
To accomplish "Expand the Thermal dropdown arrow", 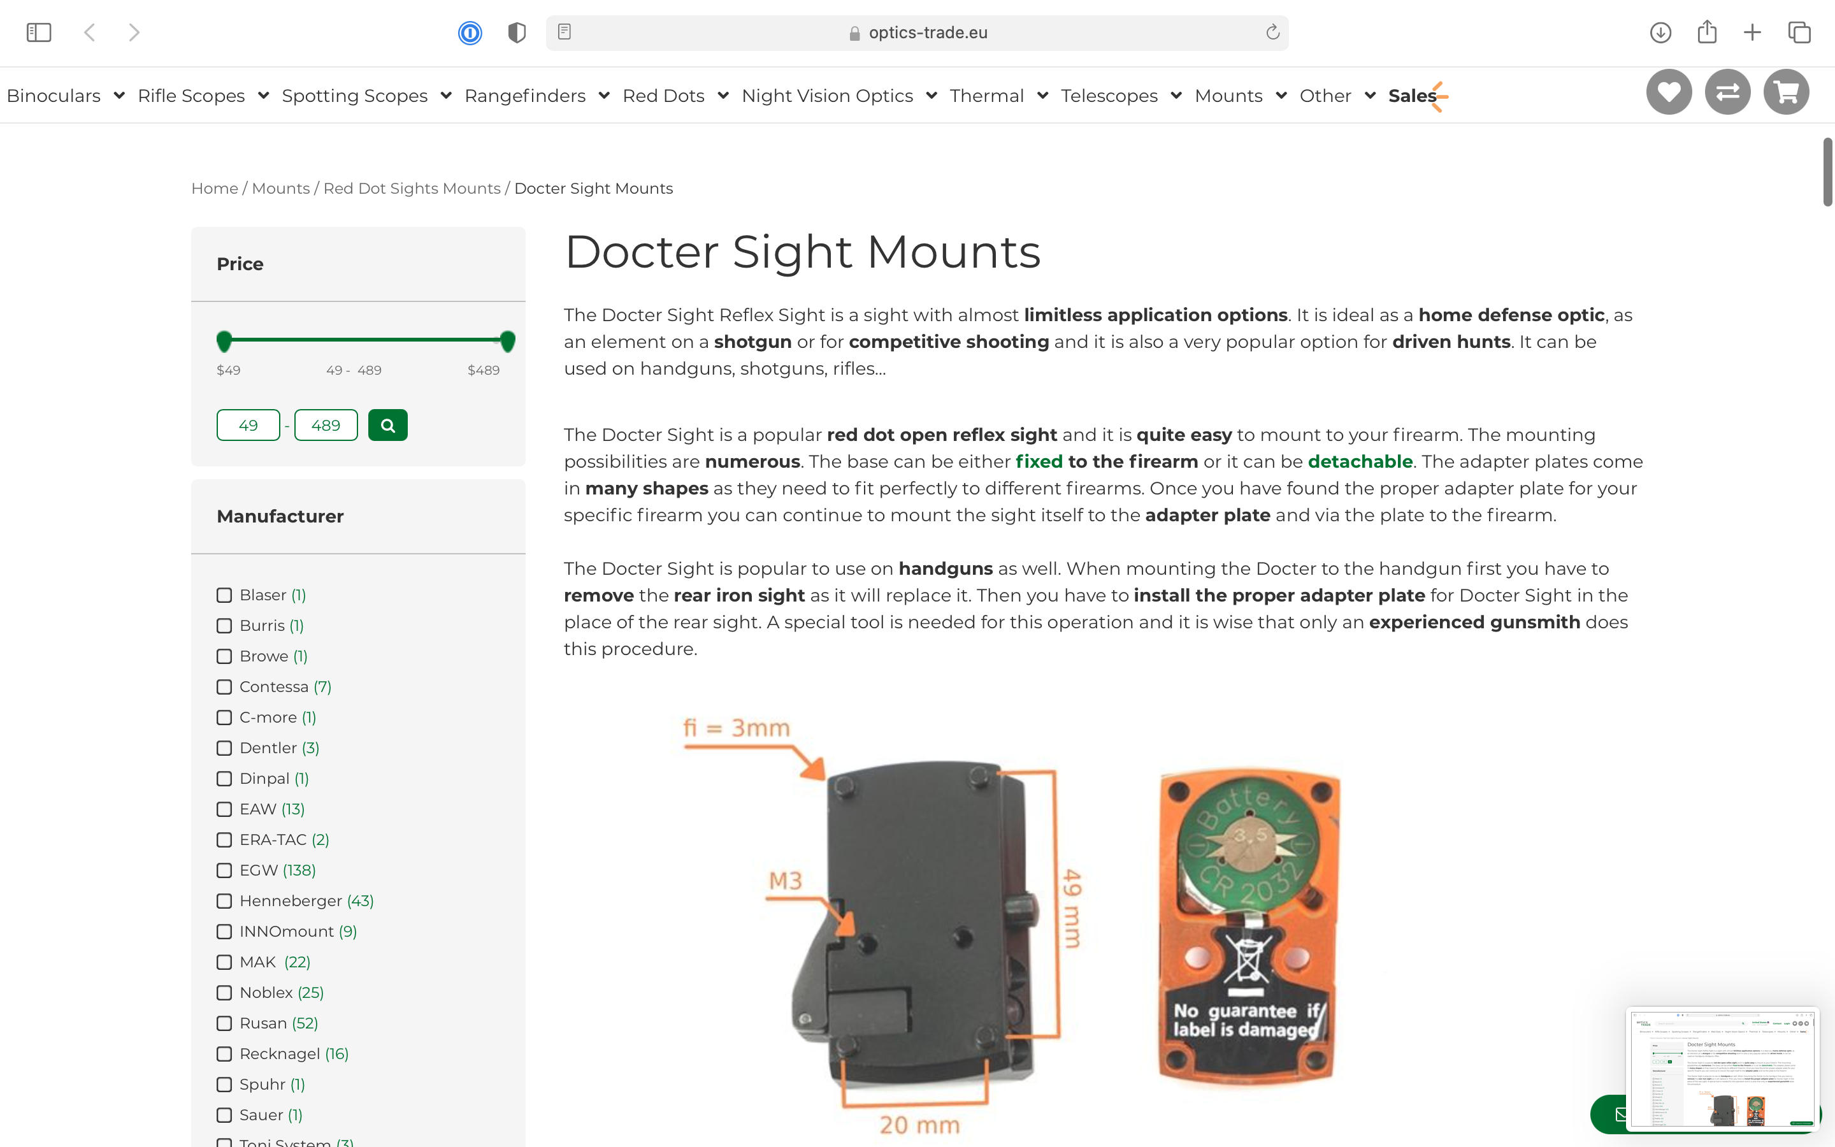I will point(1042,96).
